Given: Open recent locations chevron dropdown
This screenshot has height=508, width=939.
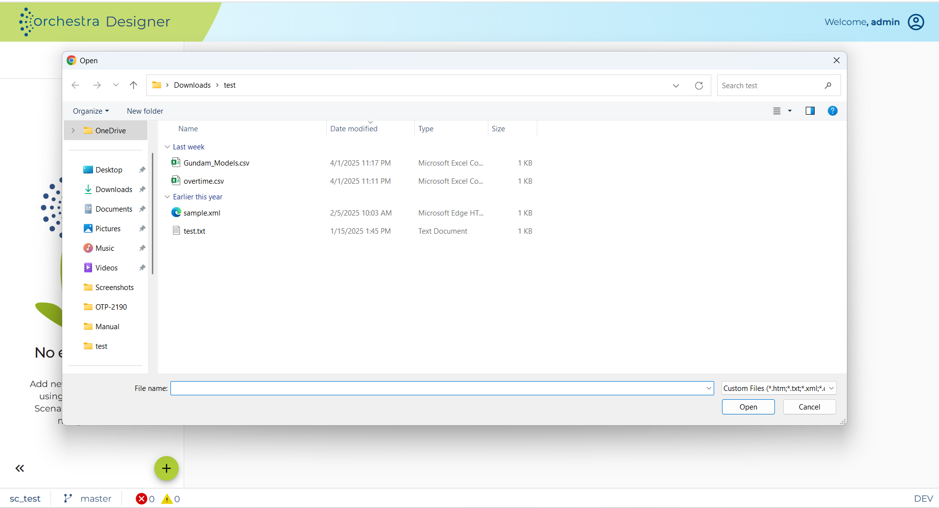Looking at the screenshot, I should point(116,85).
